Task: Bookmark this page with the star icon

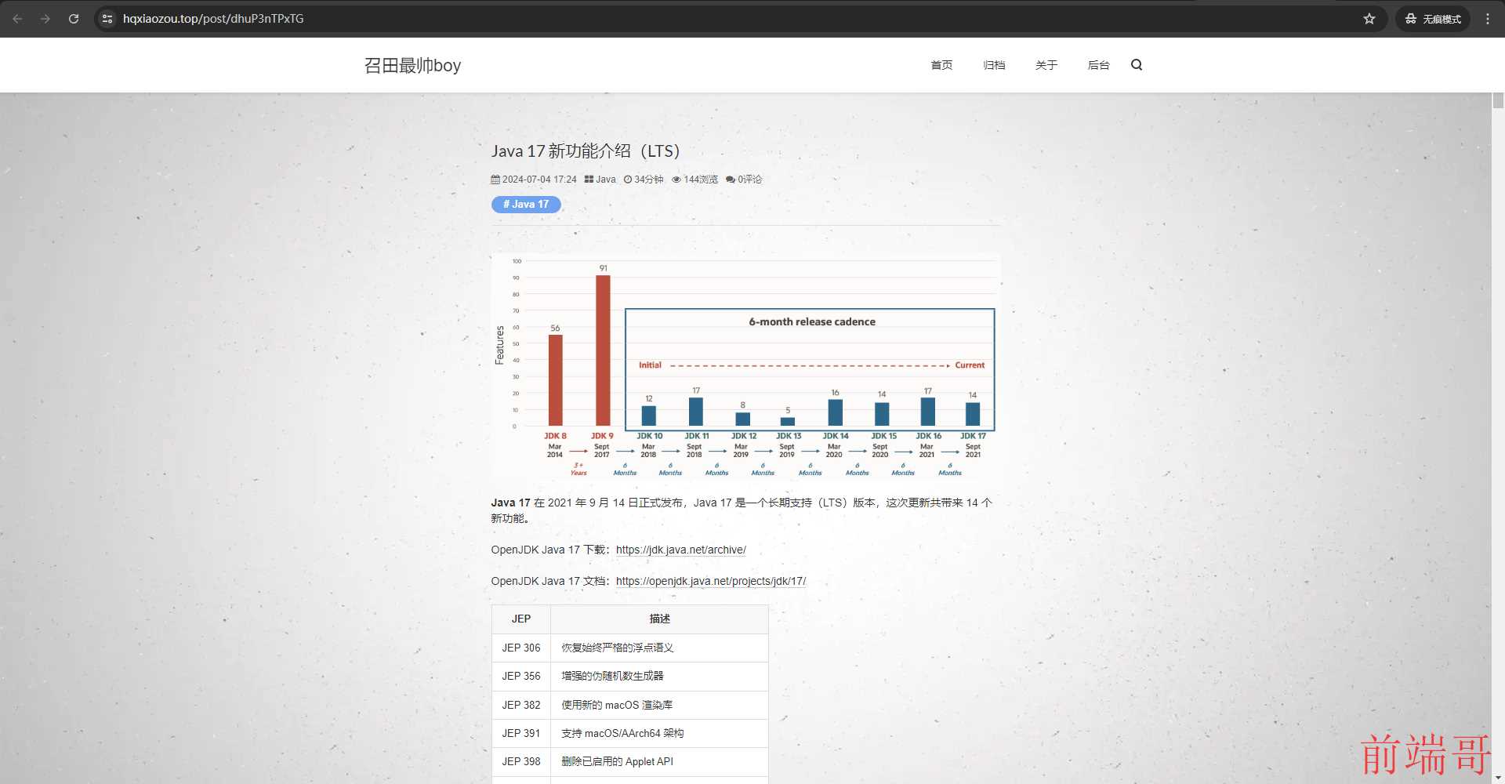Action: click(1369, 19)
